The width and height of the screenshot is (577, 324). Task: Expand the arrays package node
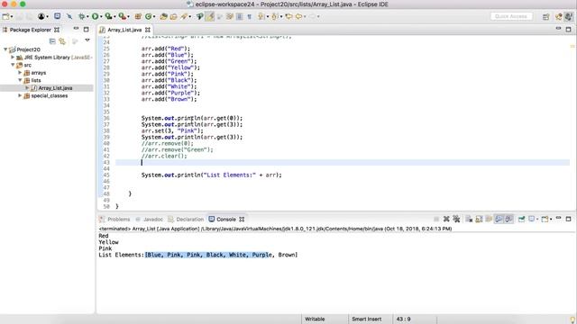[x=20, y=73]
